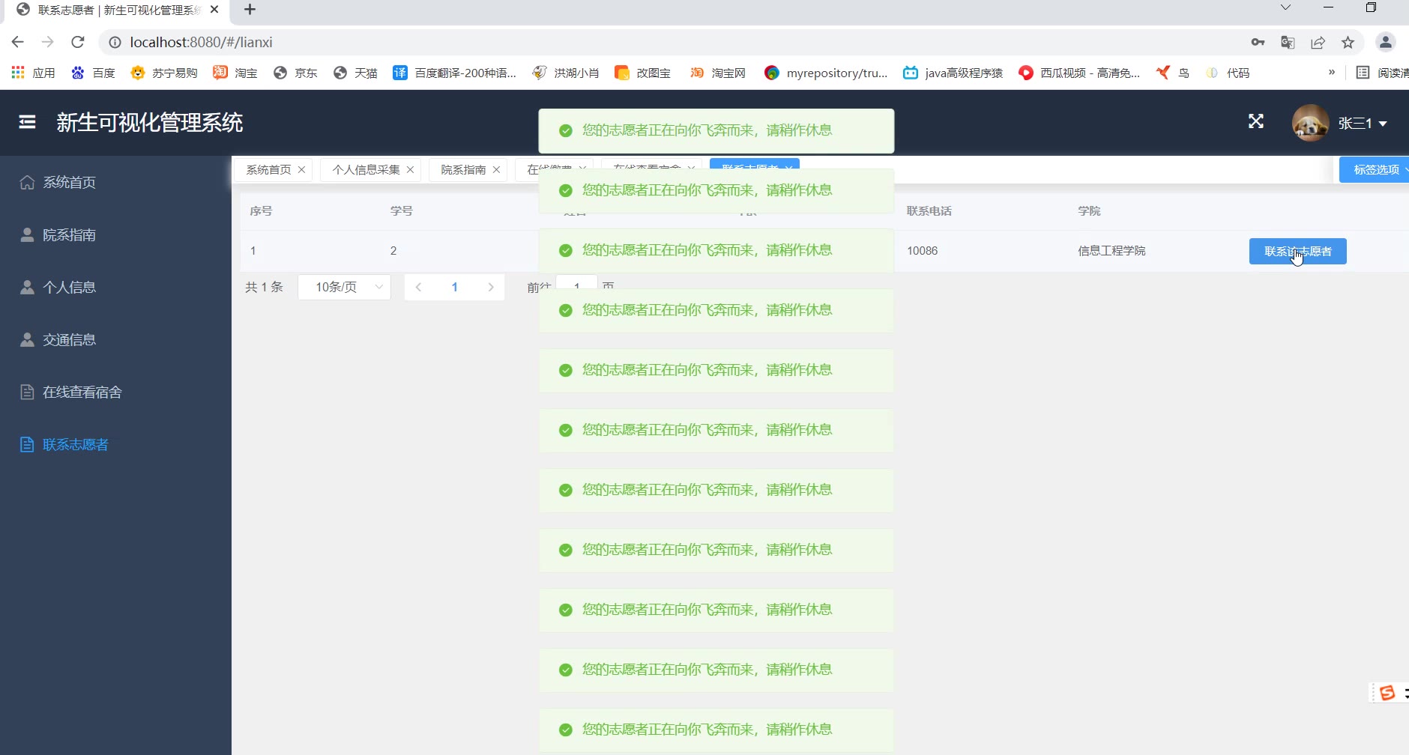Close the 个人信息采集 tag tab
Screen dimensions: 1409x755
tap(410, 170)
